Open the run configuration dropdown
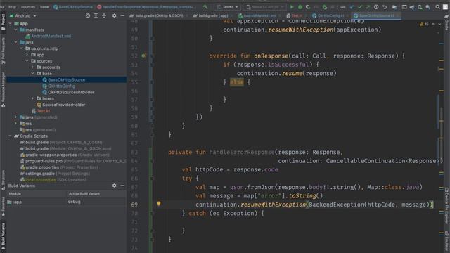 [x=228, y=7]
